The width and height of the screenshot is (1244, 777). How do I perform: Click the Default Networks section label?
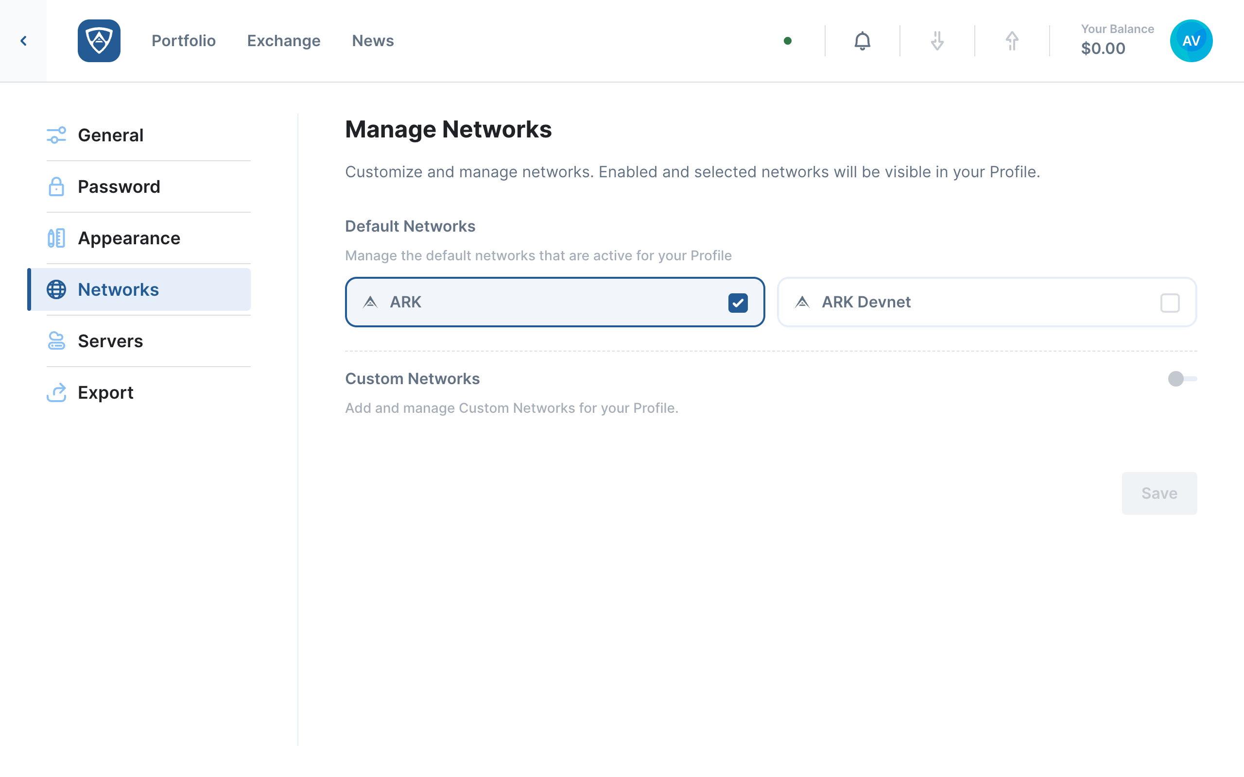[x=410, y=226]
